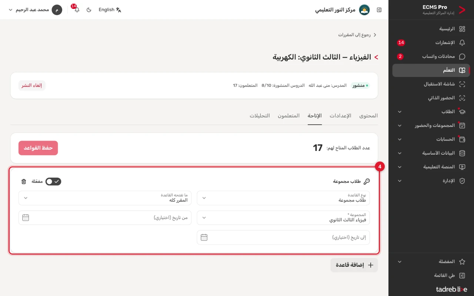Expand the المفضلة section chevron
This screenshot has height=296, width=474.
[400, 262]
